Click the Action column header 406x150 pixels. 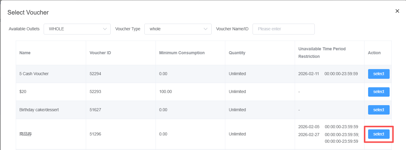(x=374, y=53)
